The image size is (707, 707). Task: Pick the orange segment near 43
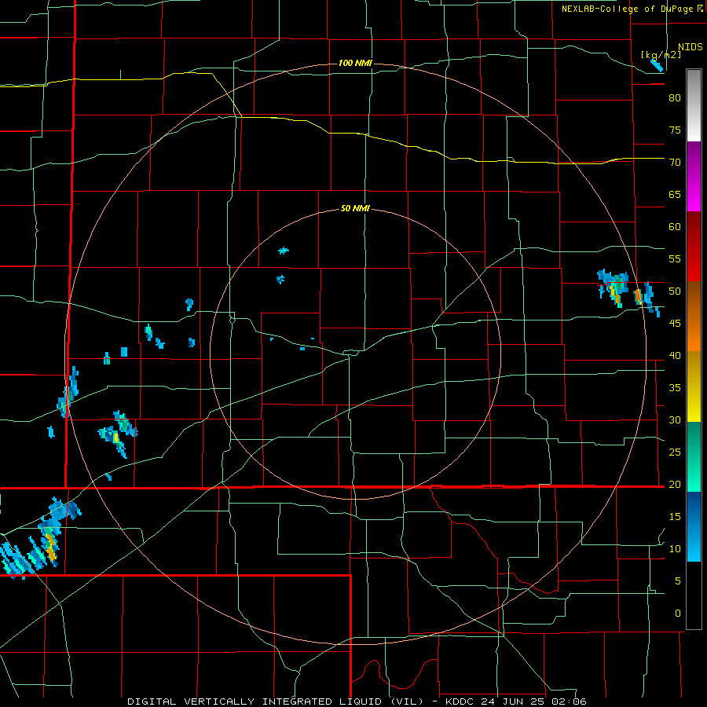(x=694, y=333)
